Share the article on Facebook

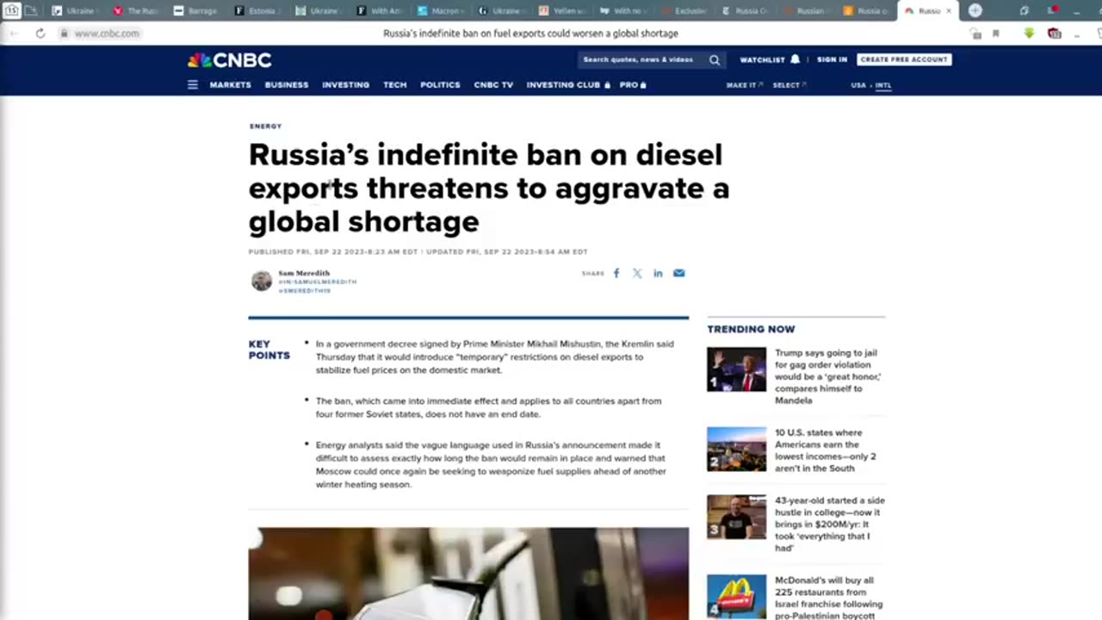[616, 273]
